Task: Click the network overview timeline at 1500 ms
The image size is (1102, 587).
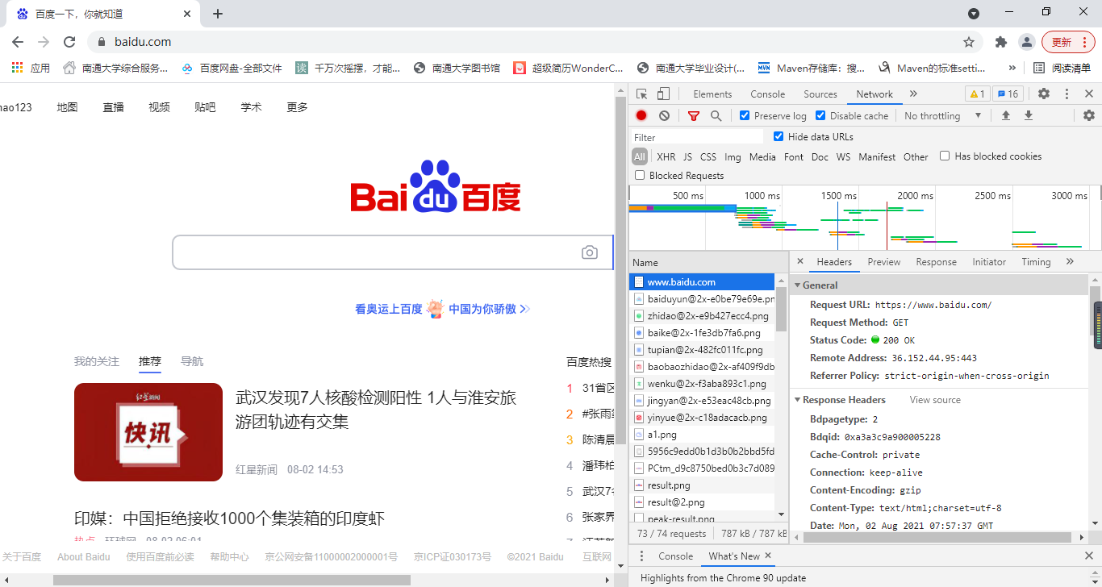Action: (x=838, y=196)
